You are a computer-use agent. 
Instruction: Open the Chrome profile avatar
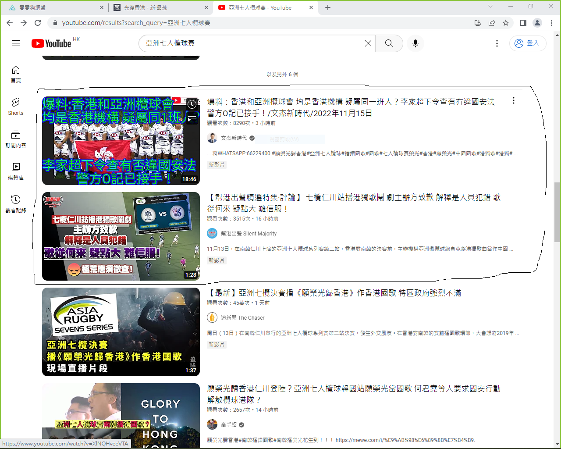(x=537, y=23)
